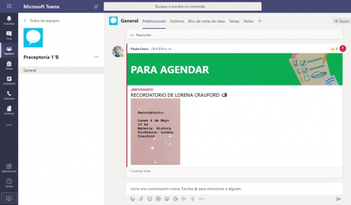Go back to Todos los equipos

pos(41,20)
